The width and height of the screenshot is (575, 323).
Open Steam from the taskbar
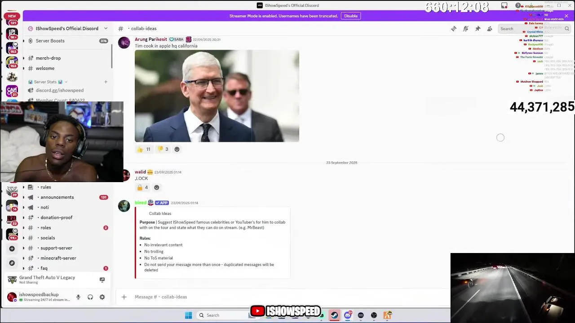point(335,315)
